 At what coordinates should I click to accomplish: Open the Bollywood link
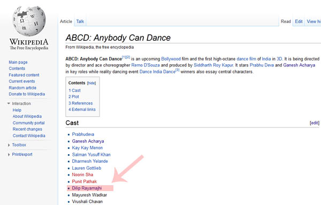[171, 59]
